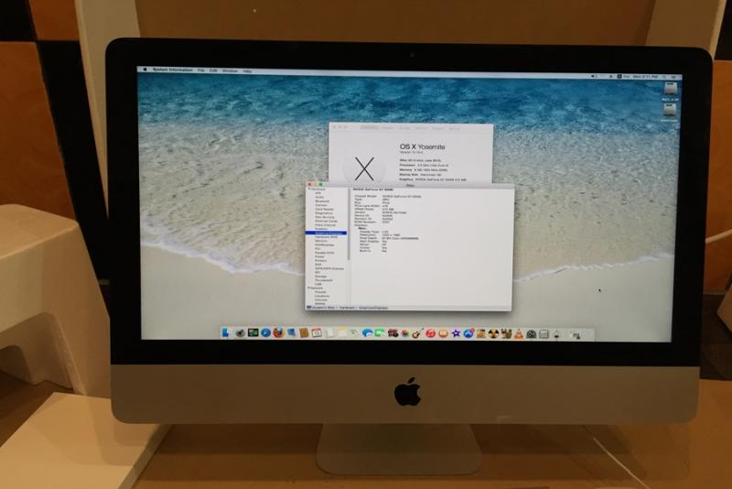Select Thunderbolt in the sidebar
Image resolution: width=732 pixels, height=489 pixels.
coord(324,280)
